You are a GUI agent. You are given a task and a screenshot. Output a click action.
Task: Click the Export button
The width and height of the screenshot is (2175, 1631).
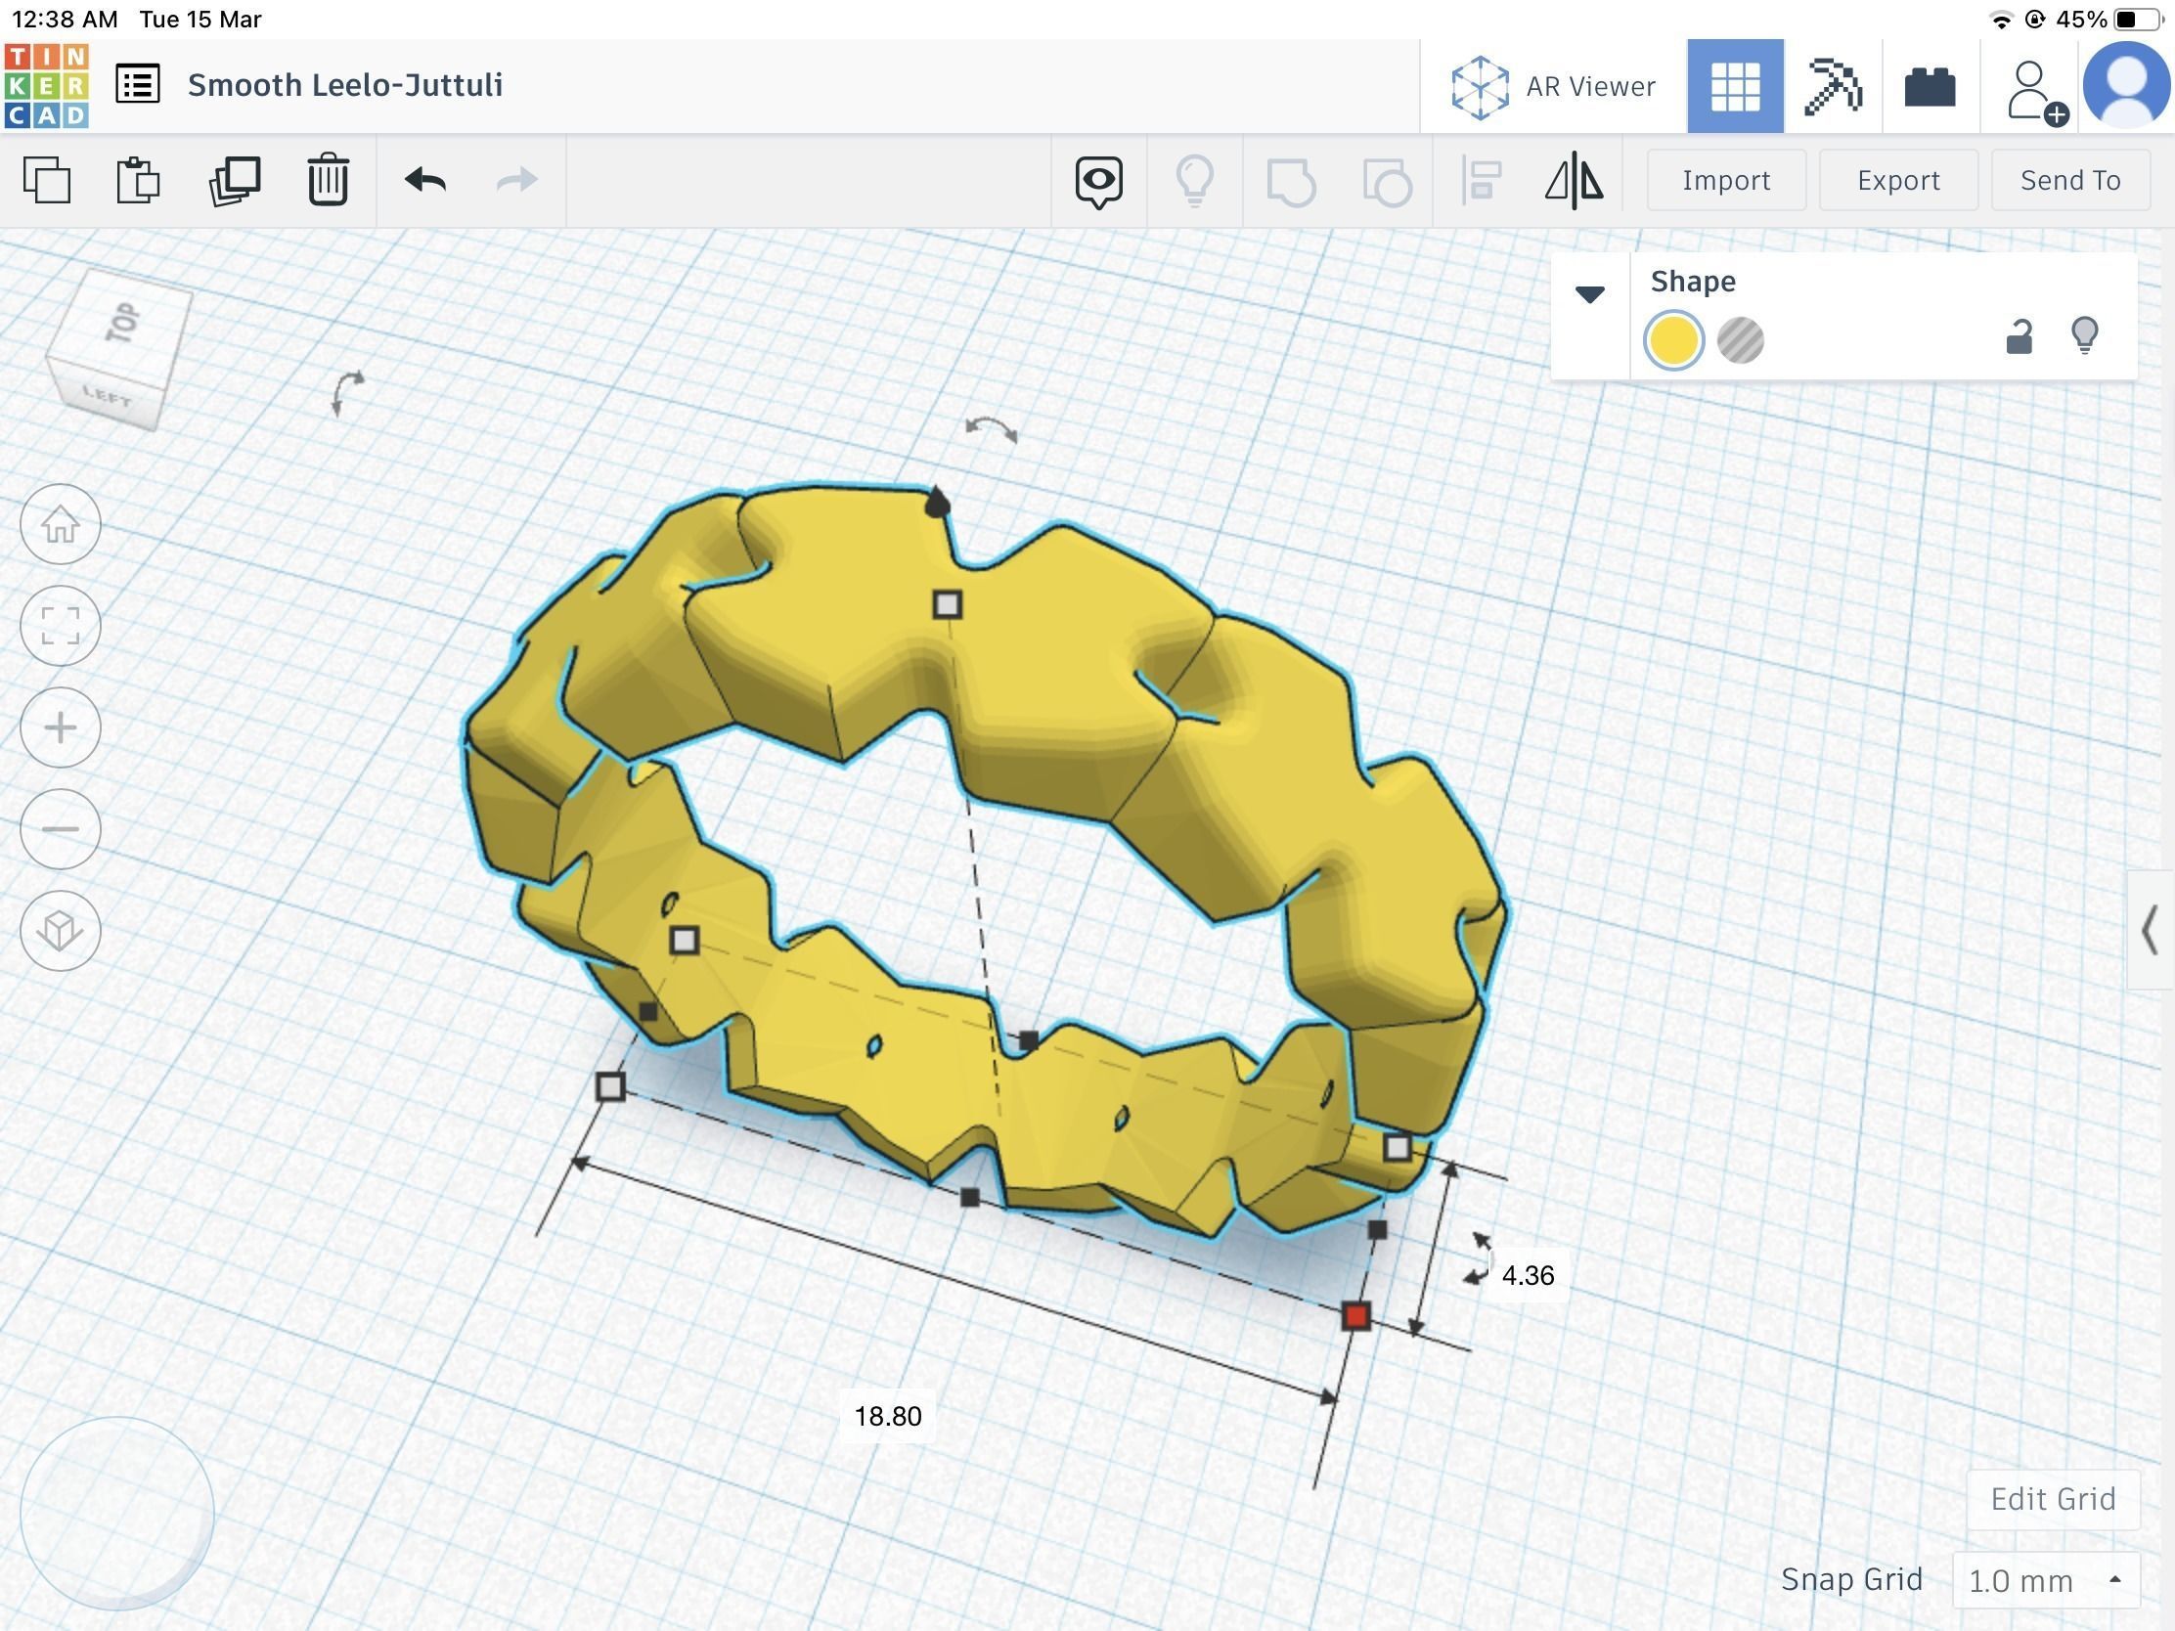pyautogui.click(x=1897, y=180)
